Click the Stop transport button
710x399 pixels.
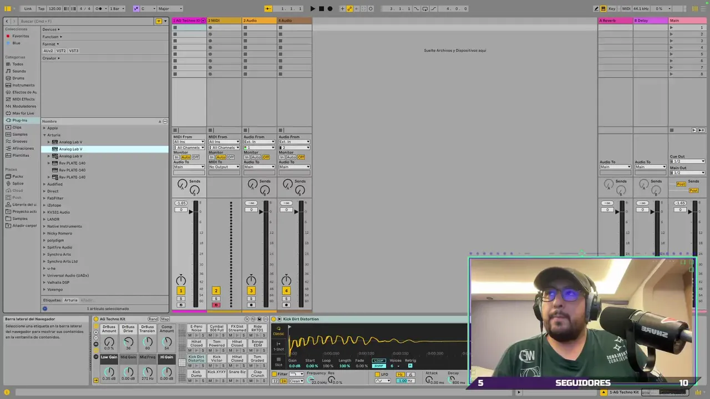(321, 8)
